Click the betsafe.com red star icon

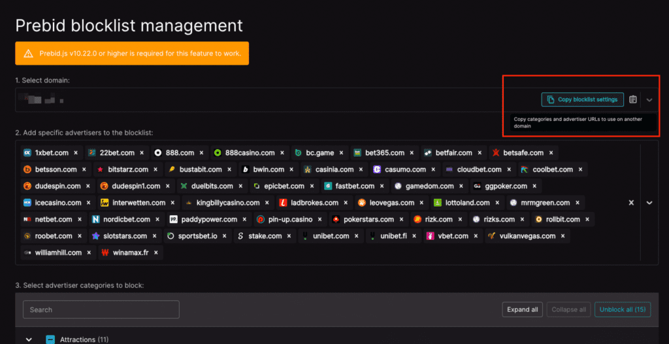click(496, 152)
